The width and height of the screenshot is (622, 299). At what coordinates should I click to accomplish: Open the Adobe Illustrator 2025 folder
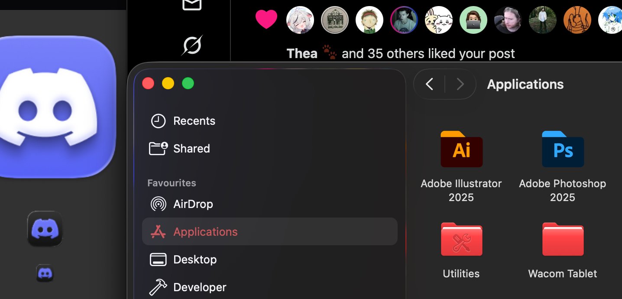pos(461,149)
